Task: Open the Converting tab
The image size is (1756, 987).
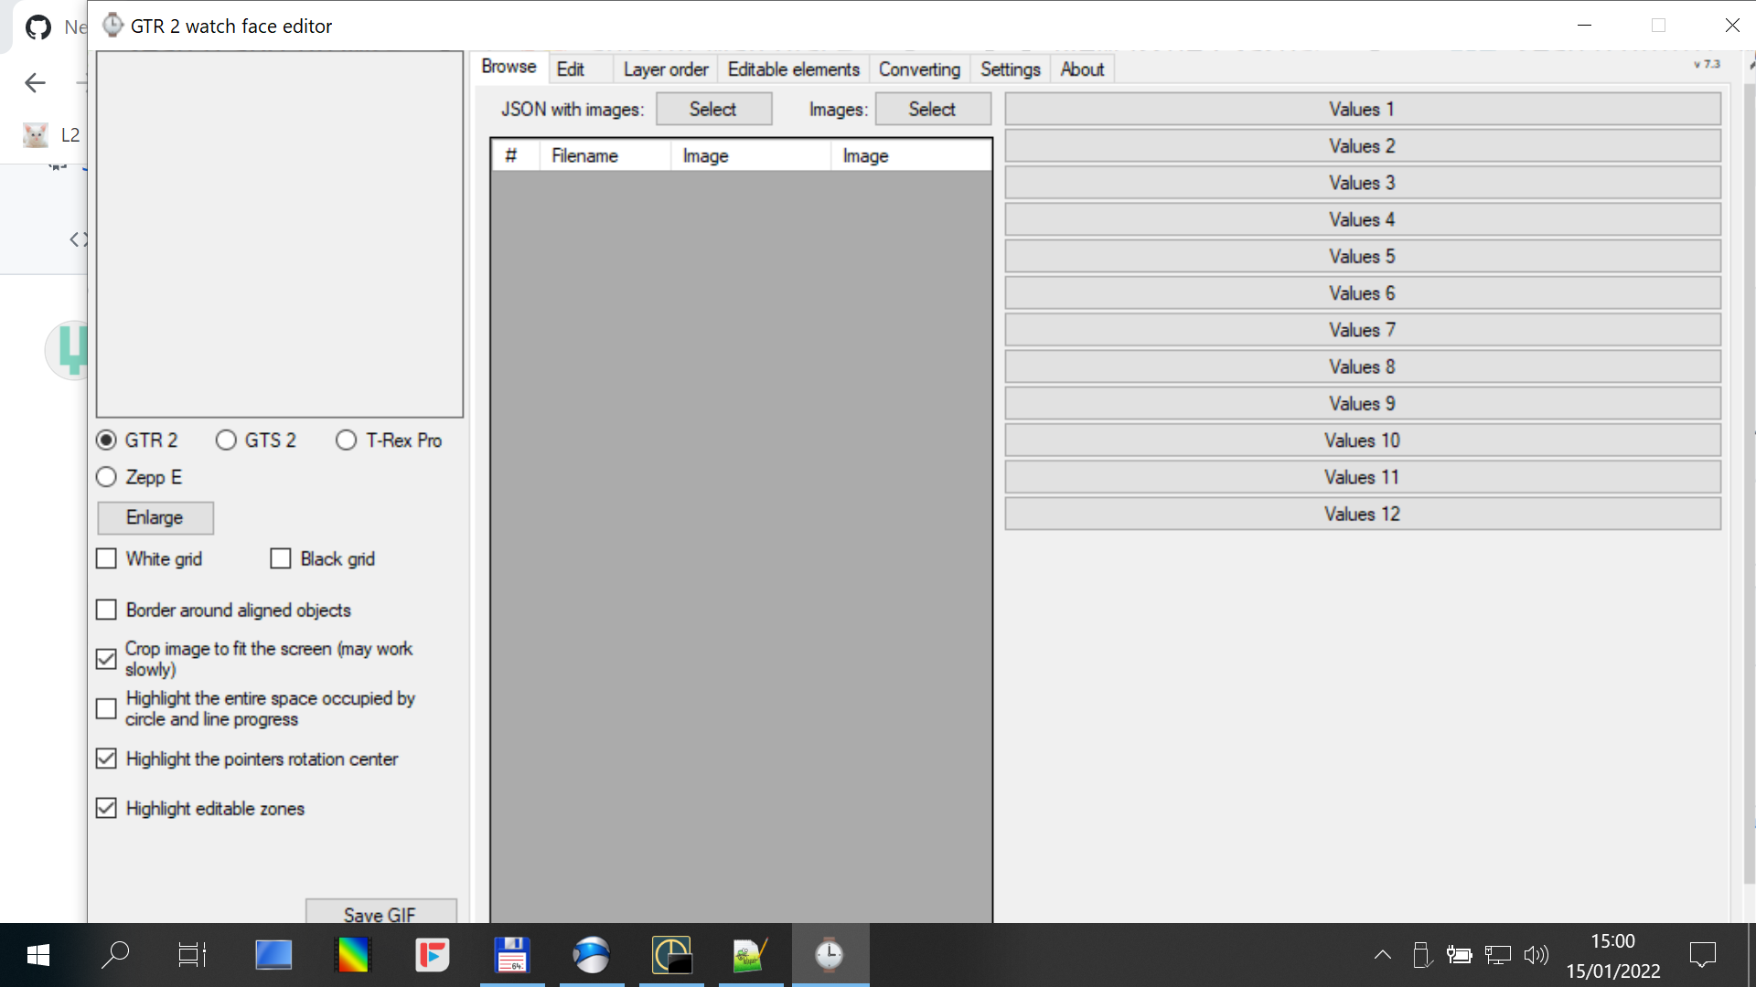Action: pyautogui.click(x=919, y=69)
